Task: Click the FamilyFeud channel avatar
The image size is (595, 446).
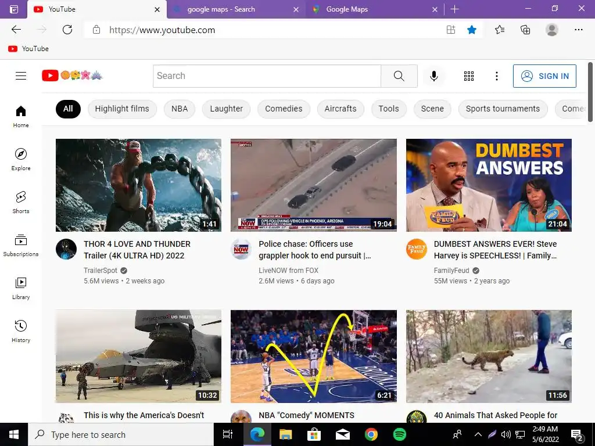Action: (x=416, y=249)
